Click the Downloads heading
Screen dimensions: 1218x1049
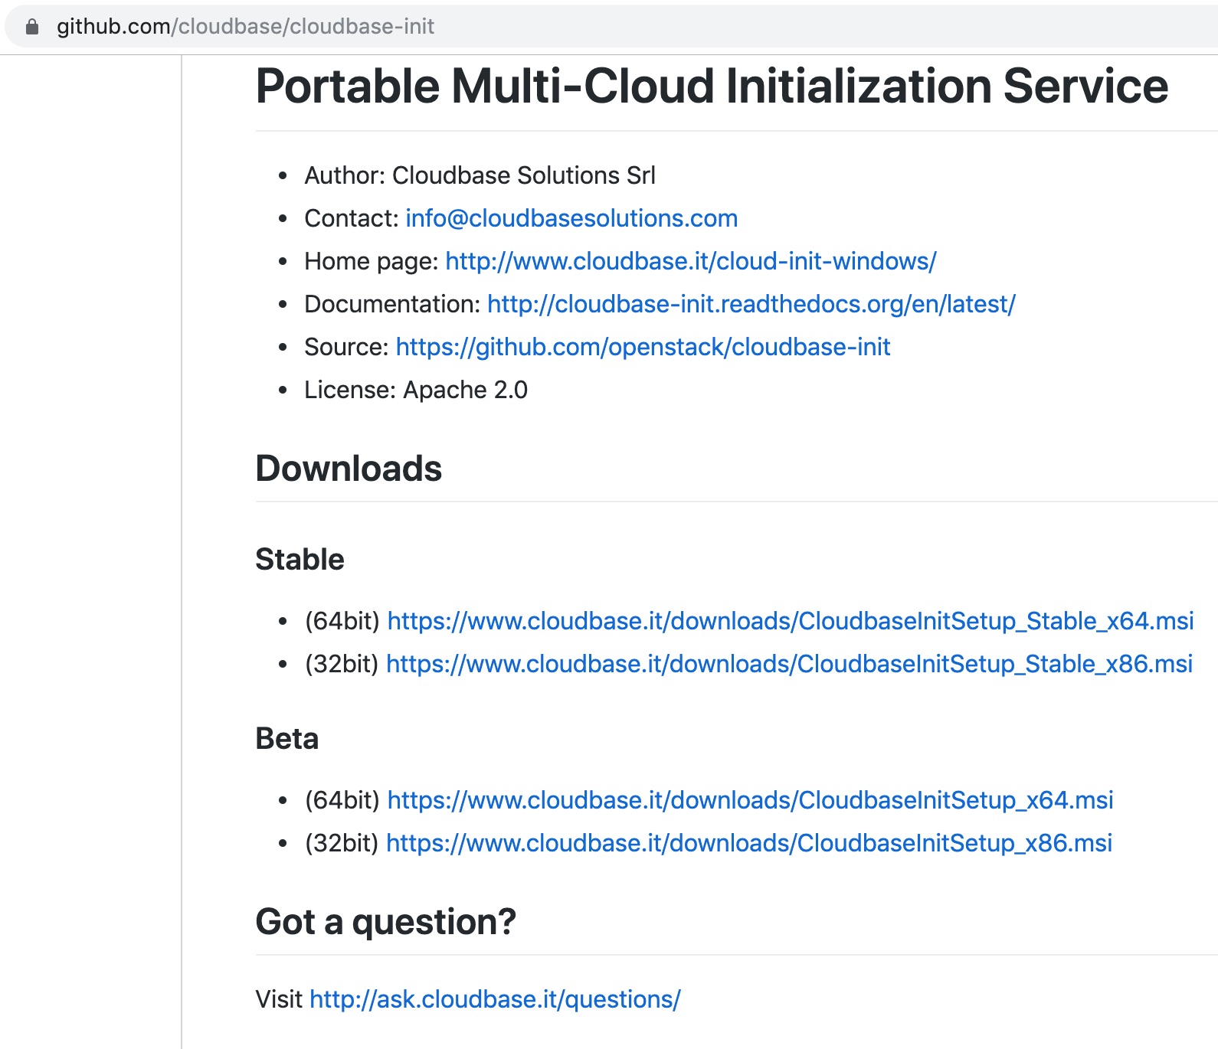(x=349, y=469)
